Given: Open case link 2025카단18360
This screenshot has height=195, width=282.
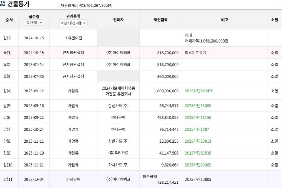Looking at the screenshot, I should coord(198,105).
